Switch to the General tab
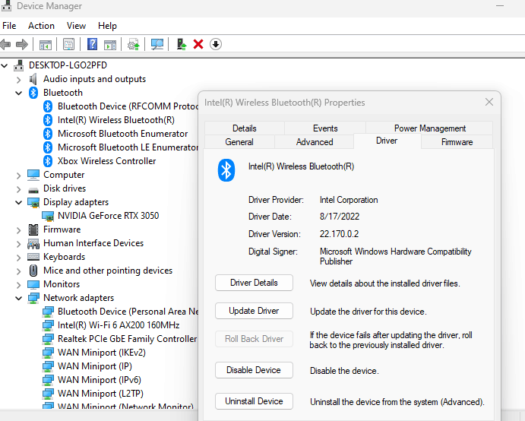This screenshot has width=525, height=421. point(239,142)
